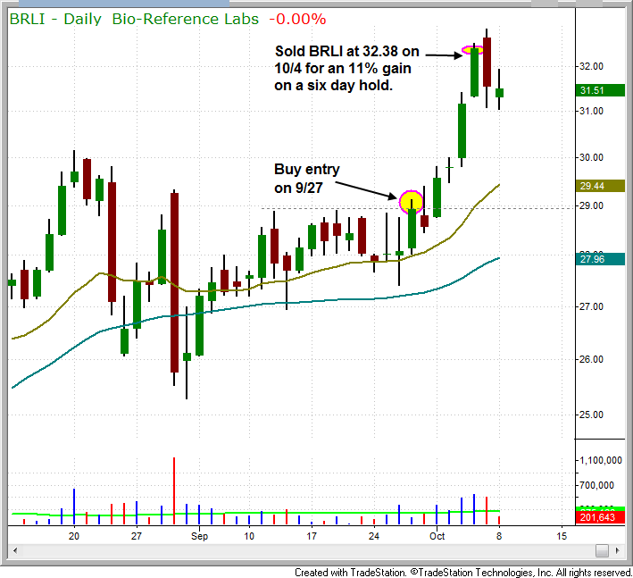Viewport: 633px width, 578px height.
Task: Click the 30.00 price axis label
Action: 591,157
